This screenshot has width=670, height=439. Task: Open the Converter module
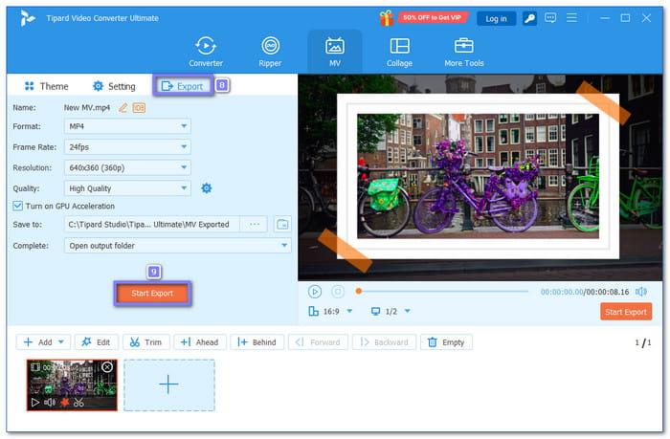pyautogui.click(x=206, y=52)
